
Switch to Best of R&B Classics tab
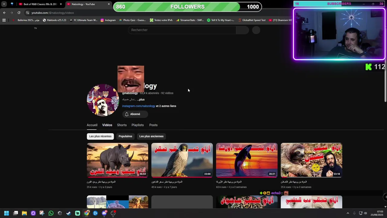(40, 4)
